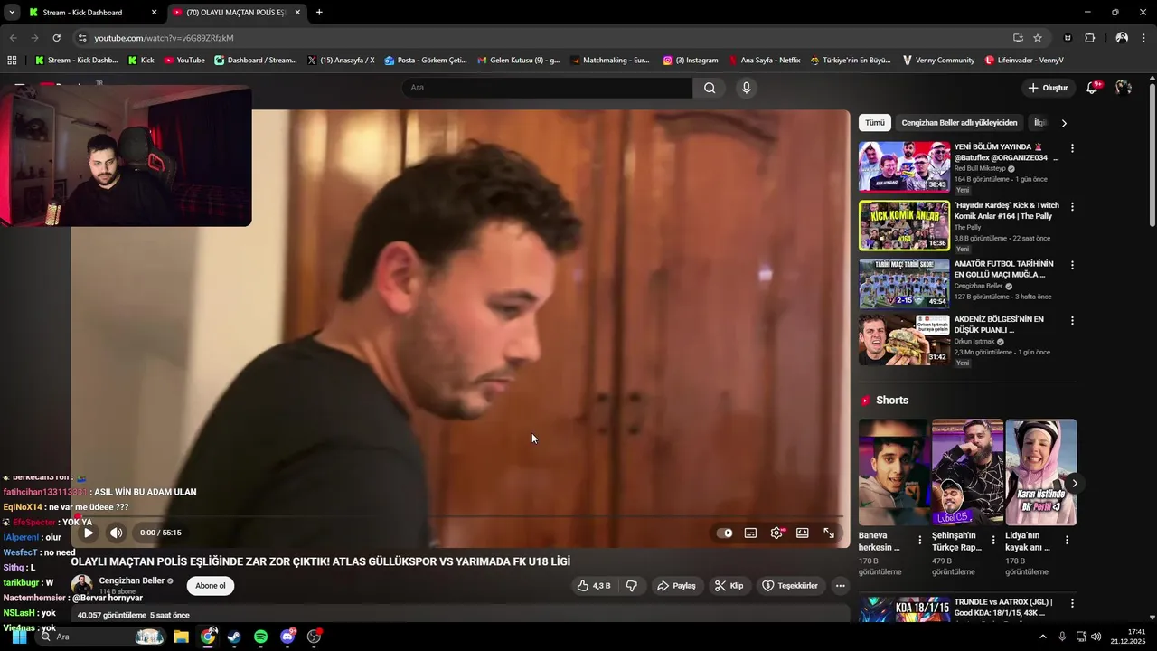Open Cengizhan Beller channel name link
This screenshot has width=1157, height=651.
[x=132, y=580]
